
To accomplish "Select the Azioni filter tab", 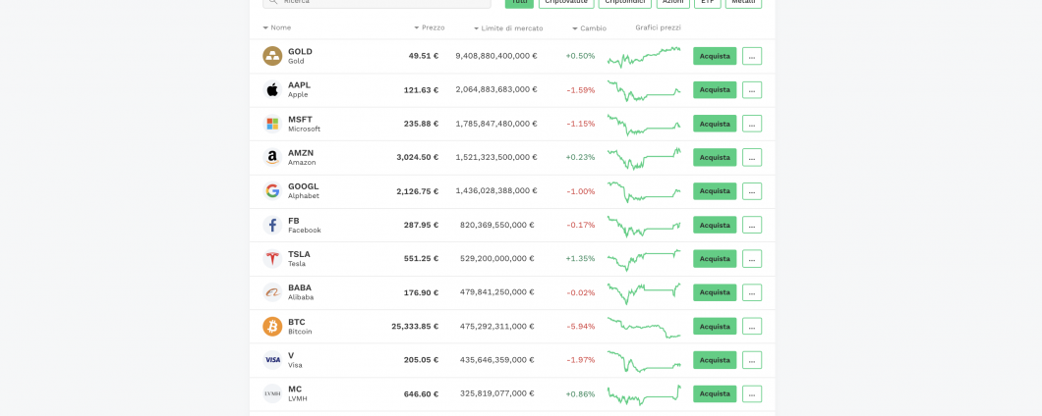I will point(673,3).
